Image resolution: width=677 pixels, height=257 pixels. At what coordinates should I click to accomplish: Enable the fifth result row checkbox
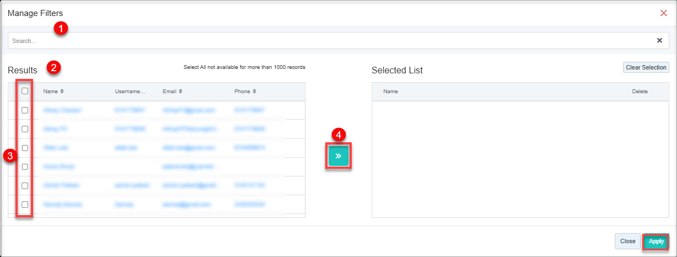tap(25, 185)
